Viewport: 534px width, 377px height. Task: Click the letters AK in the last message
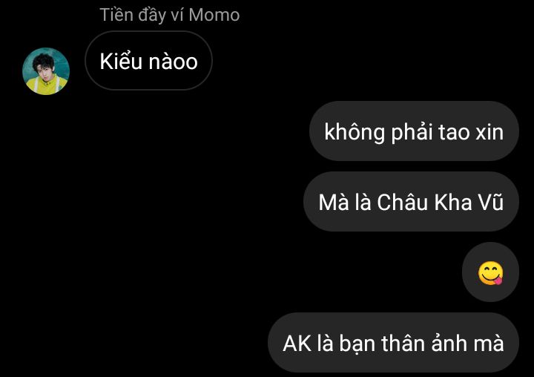coord(297,344)
